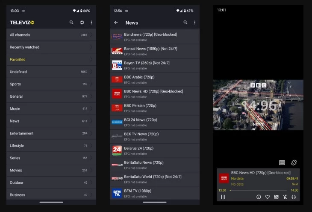
Task: Click the 12:56 status bar clock
Action: pyautogui.click(x=118, y=11)
